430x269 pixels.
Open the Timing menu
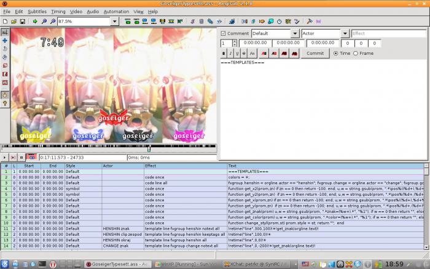point(58,12)
